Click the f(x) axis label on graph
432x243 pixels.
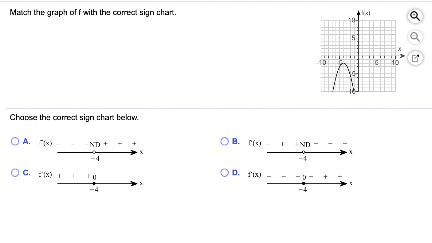click(366, 13)
